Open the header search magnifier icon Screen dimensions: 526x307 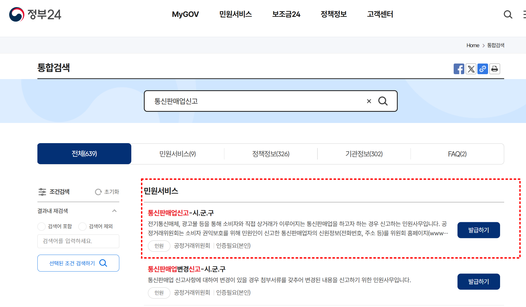coord(508,14)
